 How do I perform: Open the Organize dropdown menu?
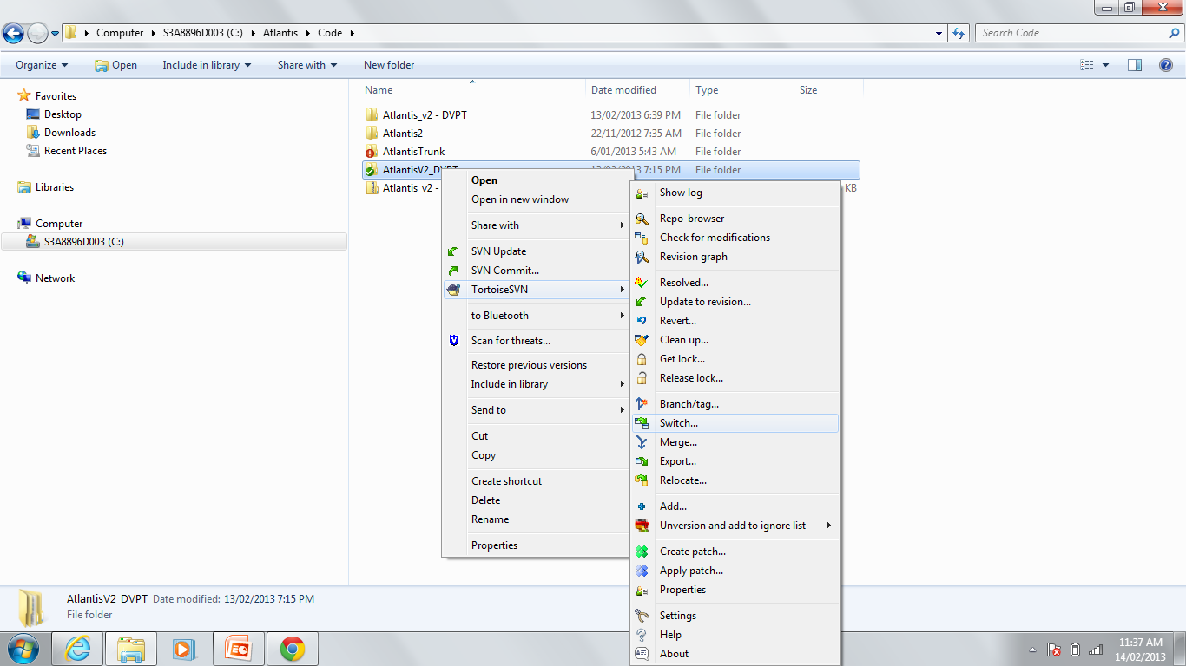pyautogui.click(x=42, y=65)
